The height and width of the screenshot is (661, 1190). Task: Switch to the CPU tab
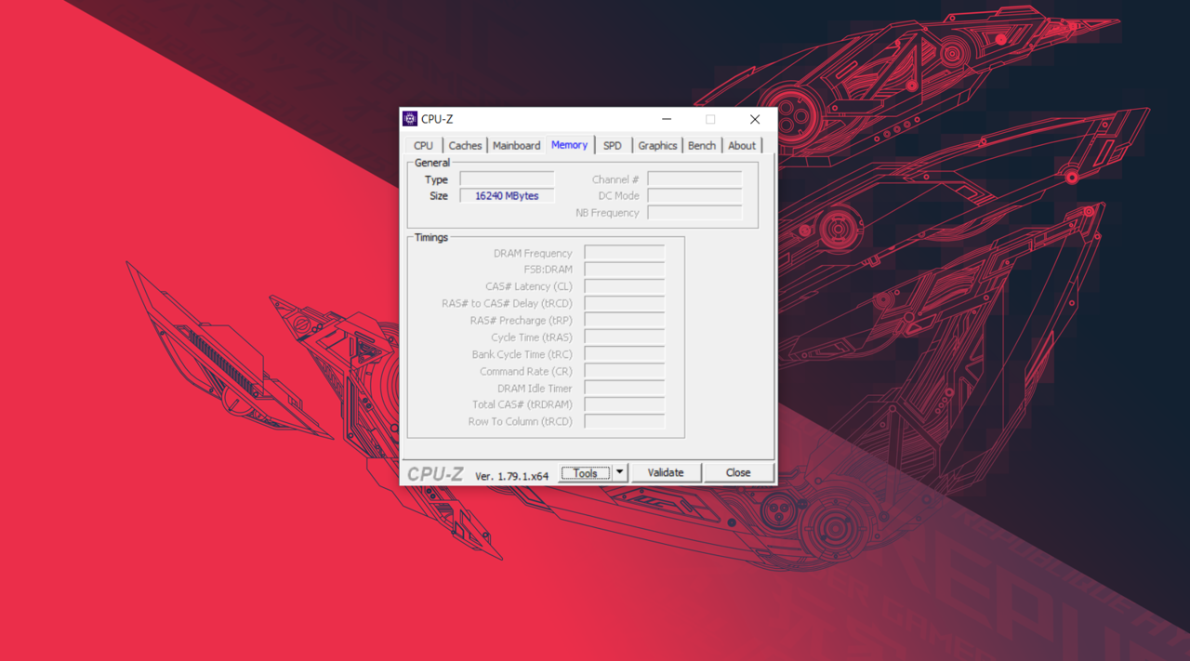(423, 146)
